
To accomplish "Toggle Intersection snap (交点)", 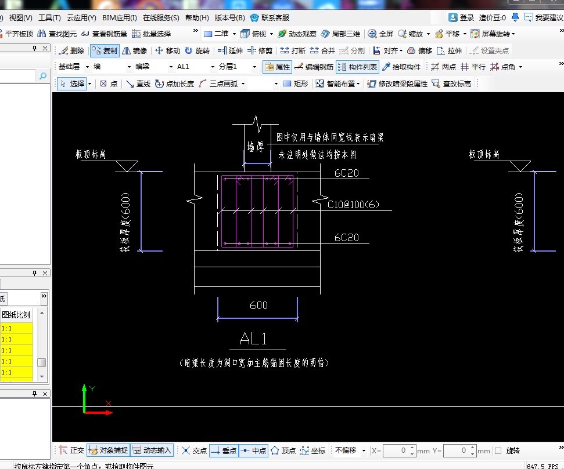I will [194, 450].
